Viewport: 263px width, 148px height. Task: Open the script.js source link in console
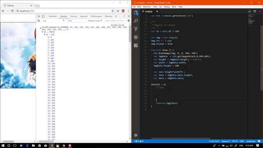tap(117, 25)
